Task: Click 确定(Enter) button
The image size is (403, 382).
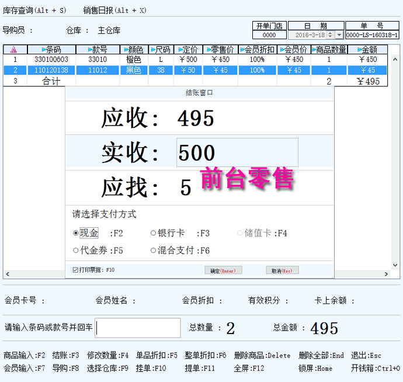Action: pos(223,270)
